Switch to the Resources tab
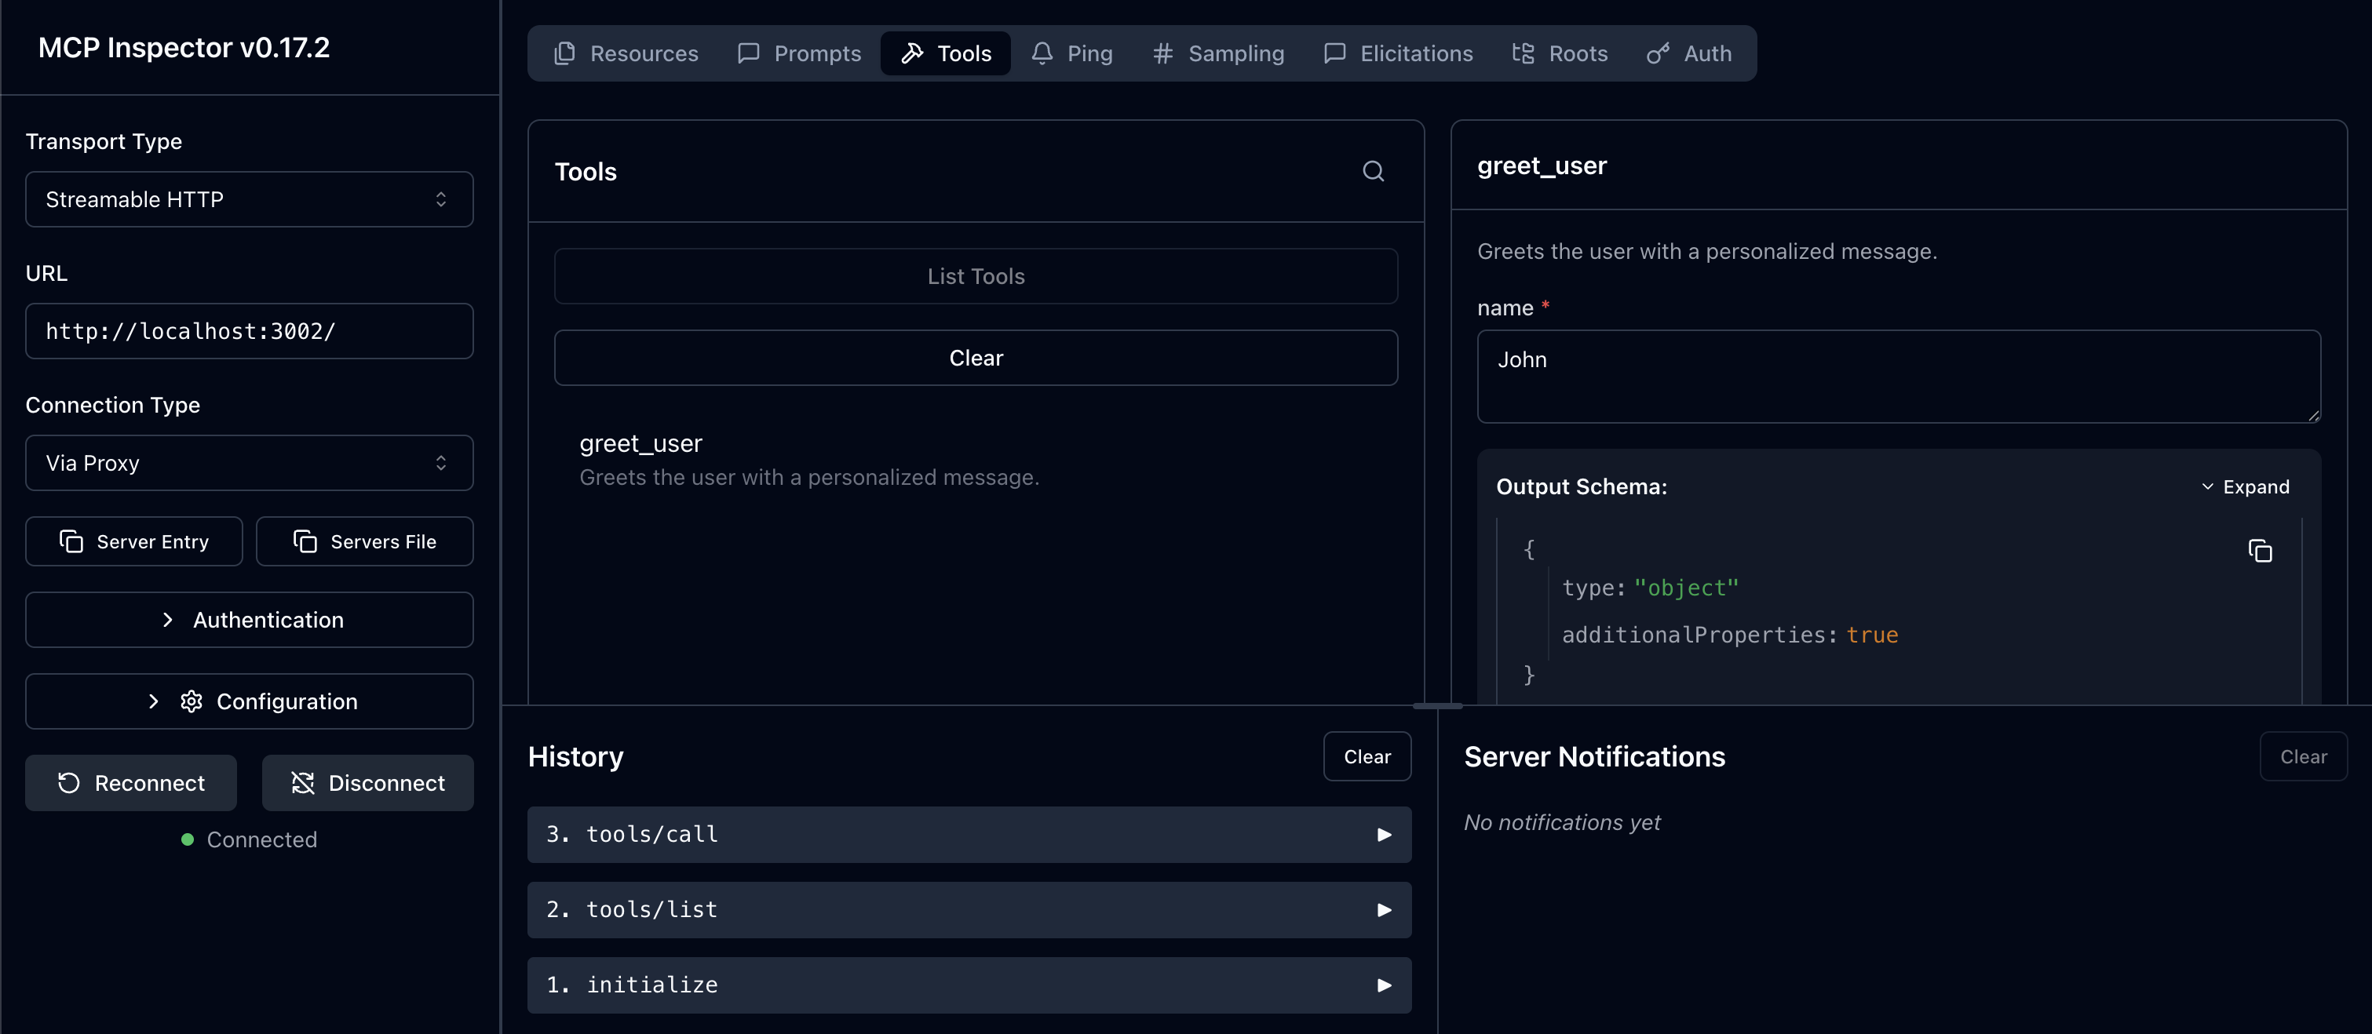The width and height of the screenshot is (2372, 1034). pyautogui.click(x=626, y=53)
